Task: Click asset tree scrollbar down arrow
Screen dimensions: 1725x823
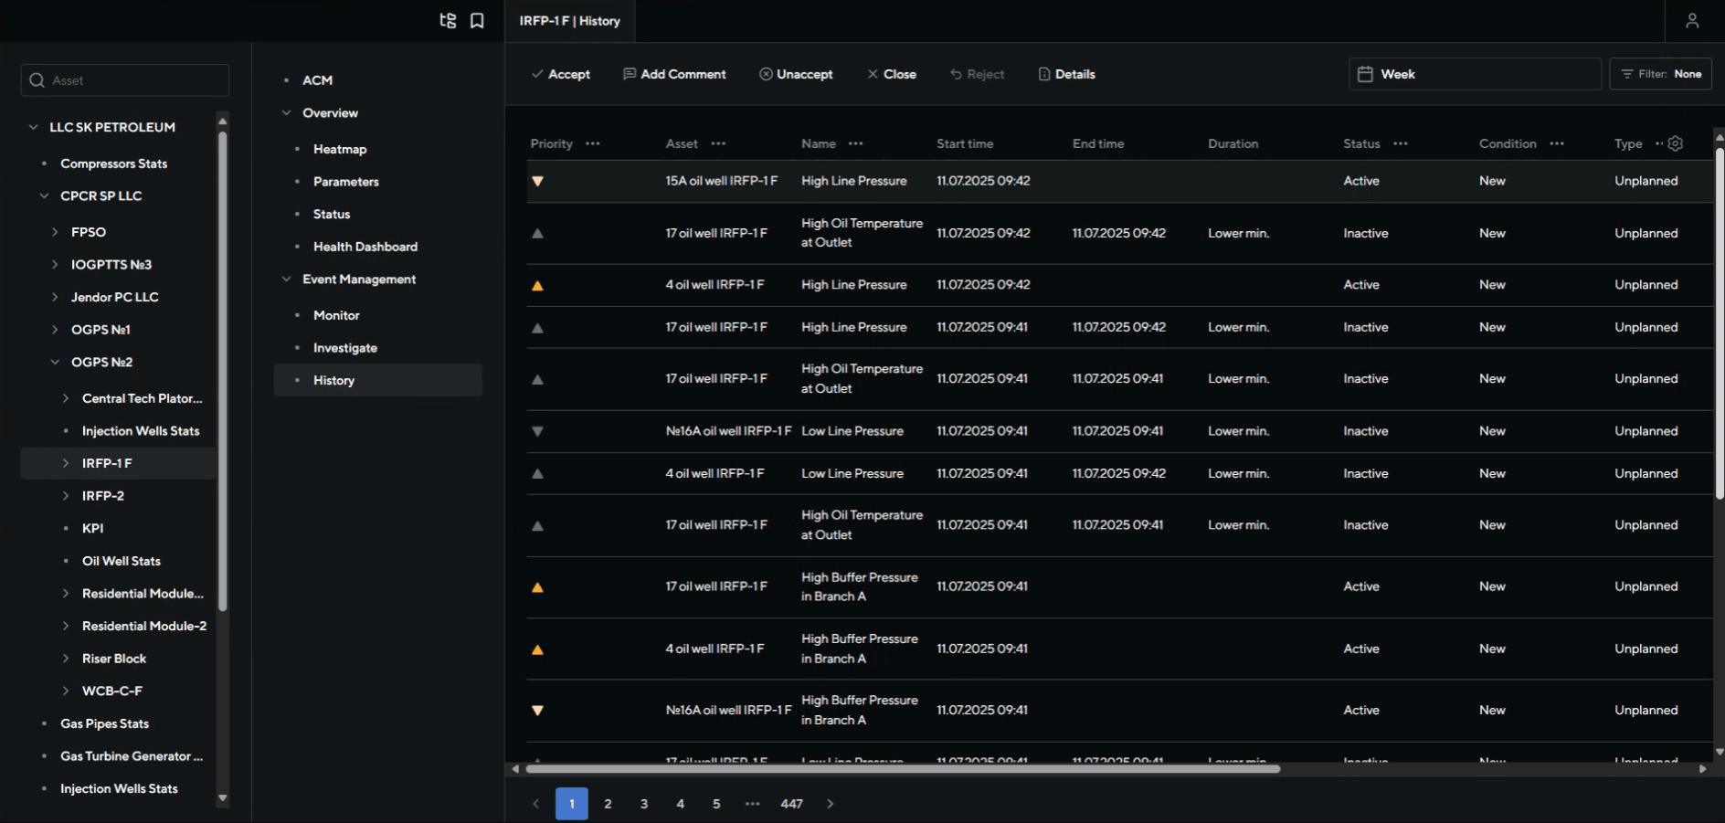Action: [222, 798]
